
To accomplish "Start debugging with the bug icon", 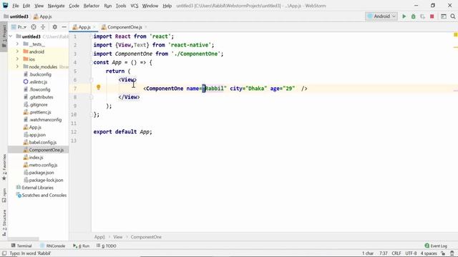I will (x=414, y=16).
